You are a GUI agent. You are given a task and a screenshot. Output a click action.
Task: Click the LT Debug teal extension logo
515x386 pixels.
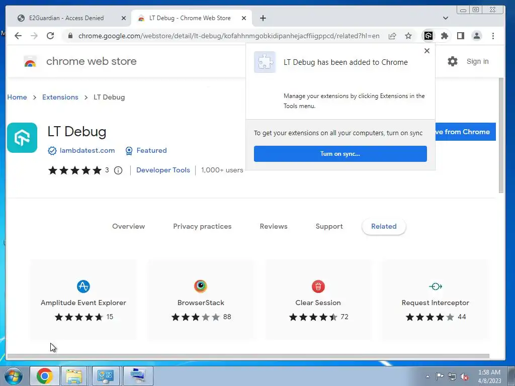tap(22, 138)
